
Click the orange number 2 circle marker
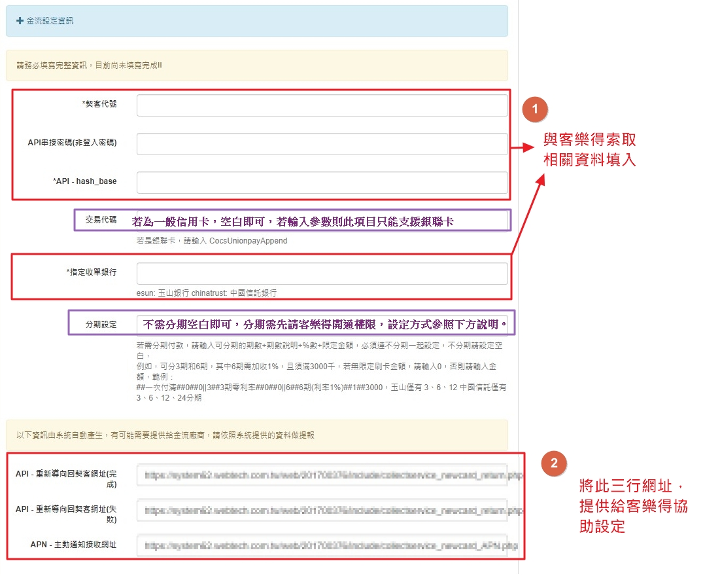(554, 463)
